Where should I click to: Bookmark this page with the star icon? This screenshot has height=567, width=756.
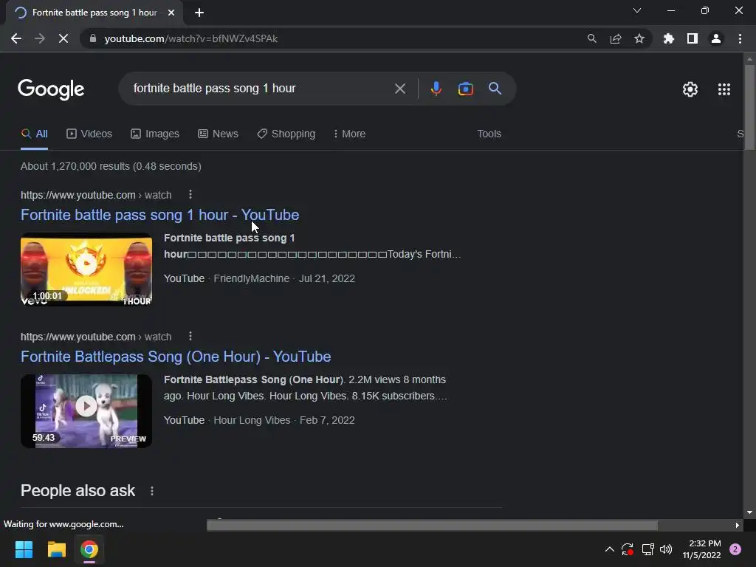pyautogui.click(x=639, y=38)
